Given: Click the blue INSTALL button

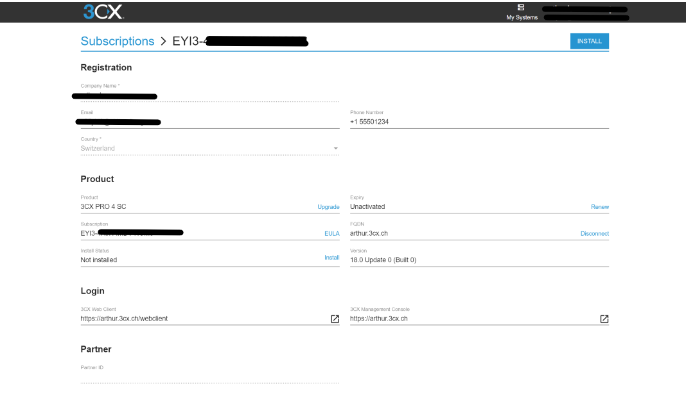Looking at the screenshot, I should pos(589,41).
